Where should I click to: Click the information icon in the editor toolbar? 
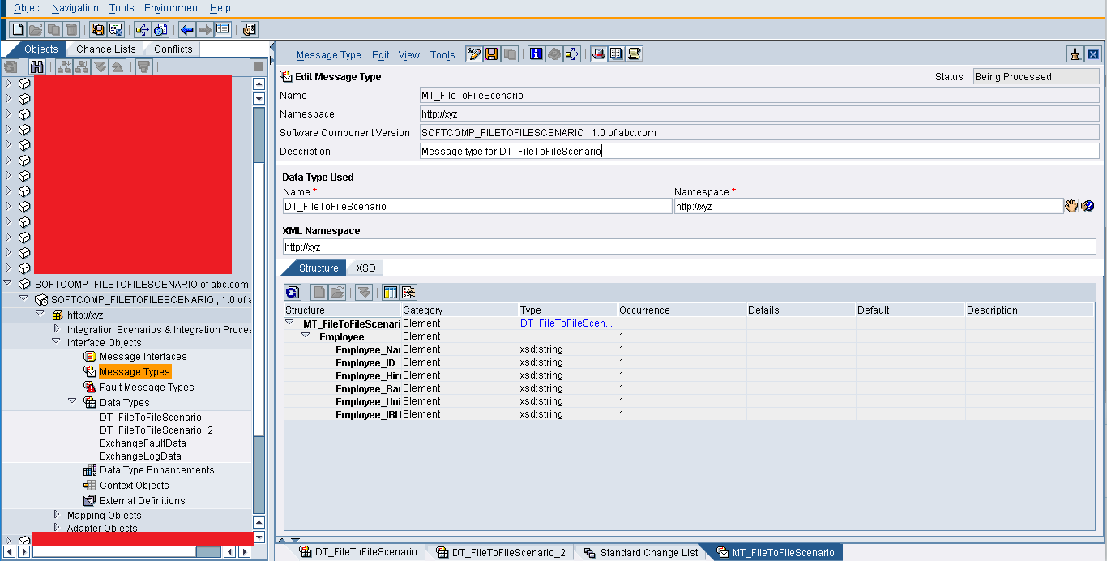pyautogui.click(x=535, y=54)
